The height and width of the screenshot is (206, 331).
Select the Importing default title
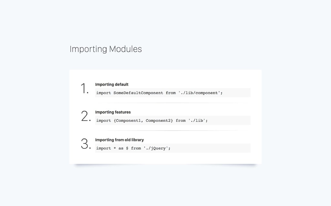112,85
